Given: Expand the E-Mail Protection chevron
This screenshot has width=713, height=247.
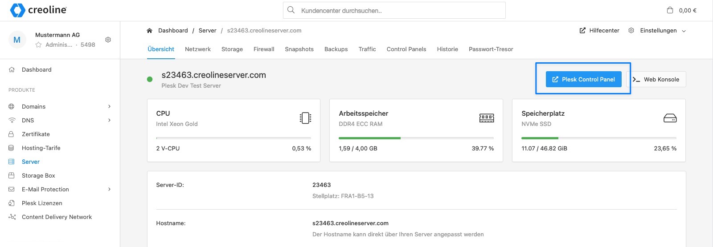Looking at the screenshot, I should click(x=109, y=189).
